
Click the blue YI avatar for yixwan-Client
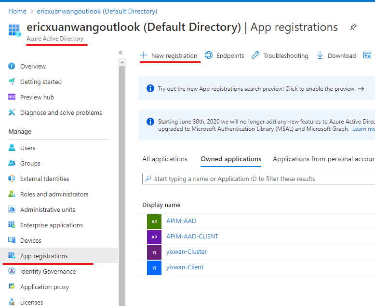[x=154, y=268]
